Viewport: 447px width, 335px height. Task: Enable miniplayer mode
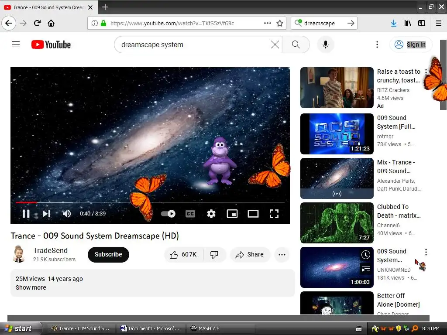pos(232,214)
